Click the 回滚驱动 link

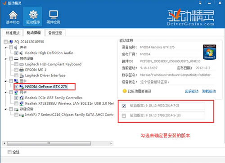coord(192,91)
